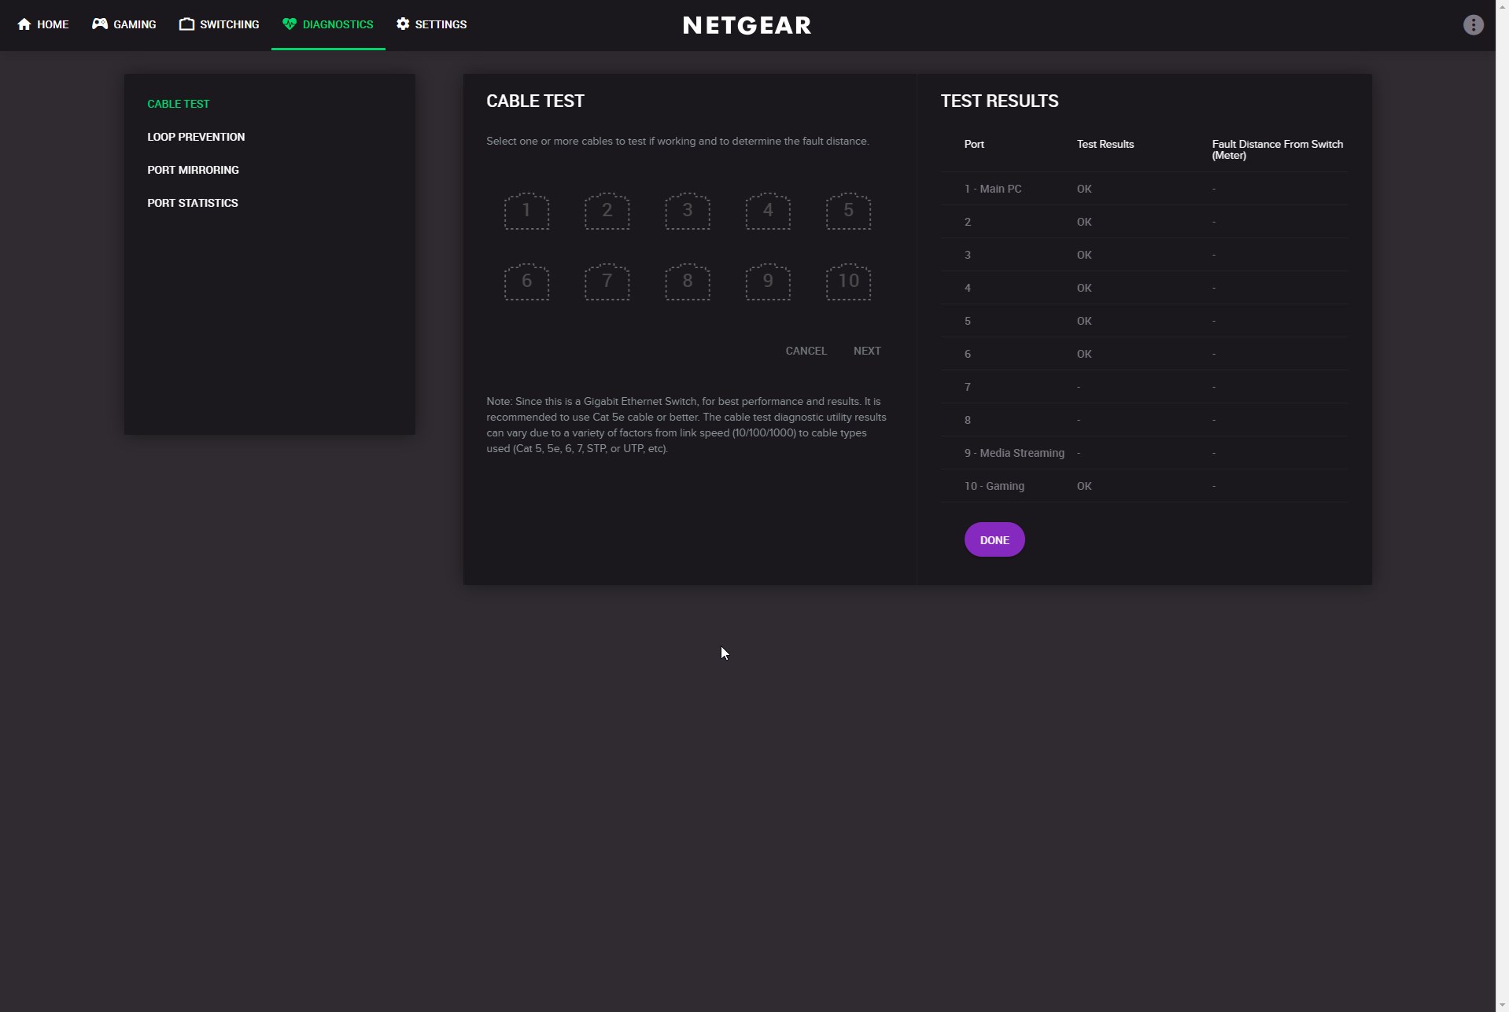
Task: Select port 6 icon for cable test
Action: coord(526,282)
